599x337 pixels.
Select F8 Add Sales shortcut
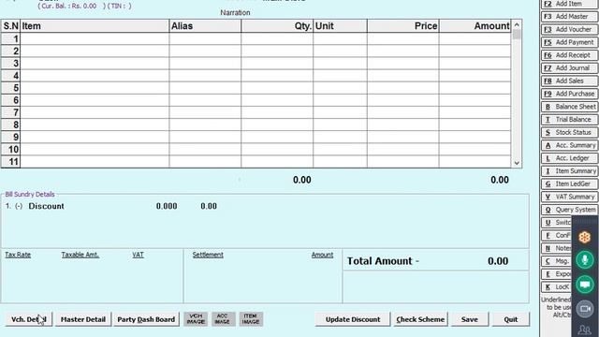pos(569,81)
